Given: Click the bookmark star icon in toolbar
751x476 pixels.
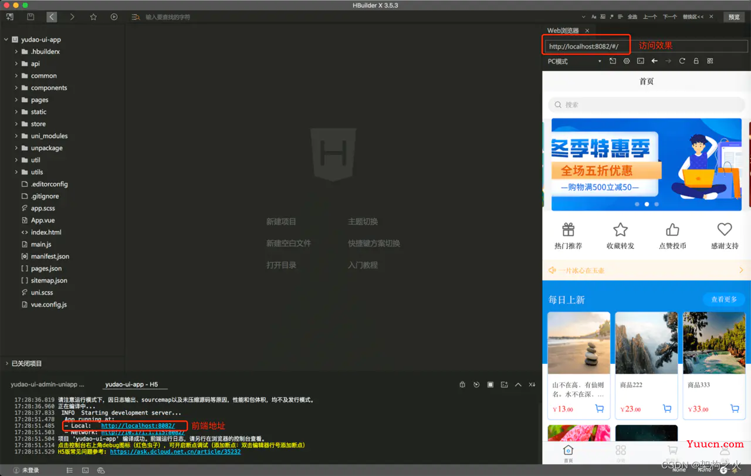Looking at the screenshot, I should [x=93, y=17].
